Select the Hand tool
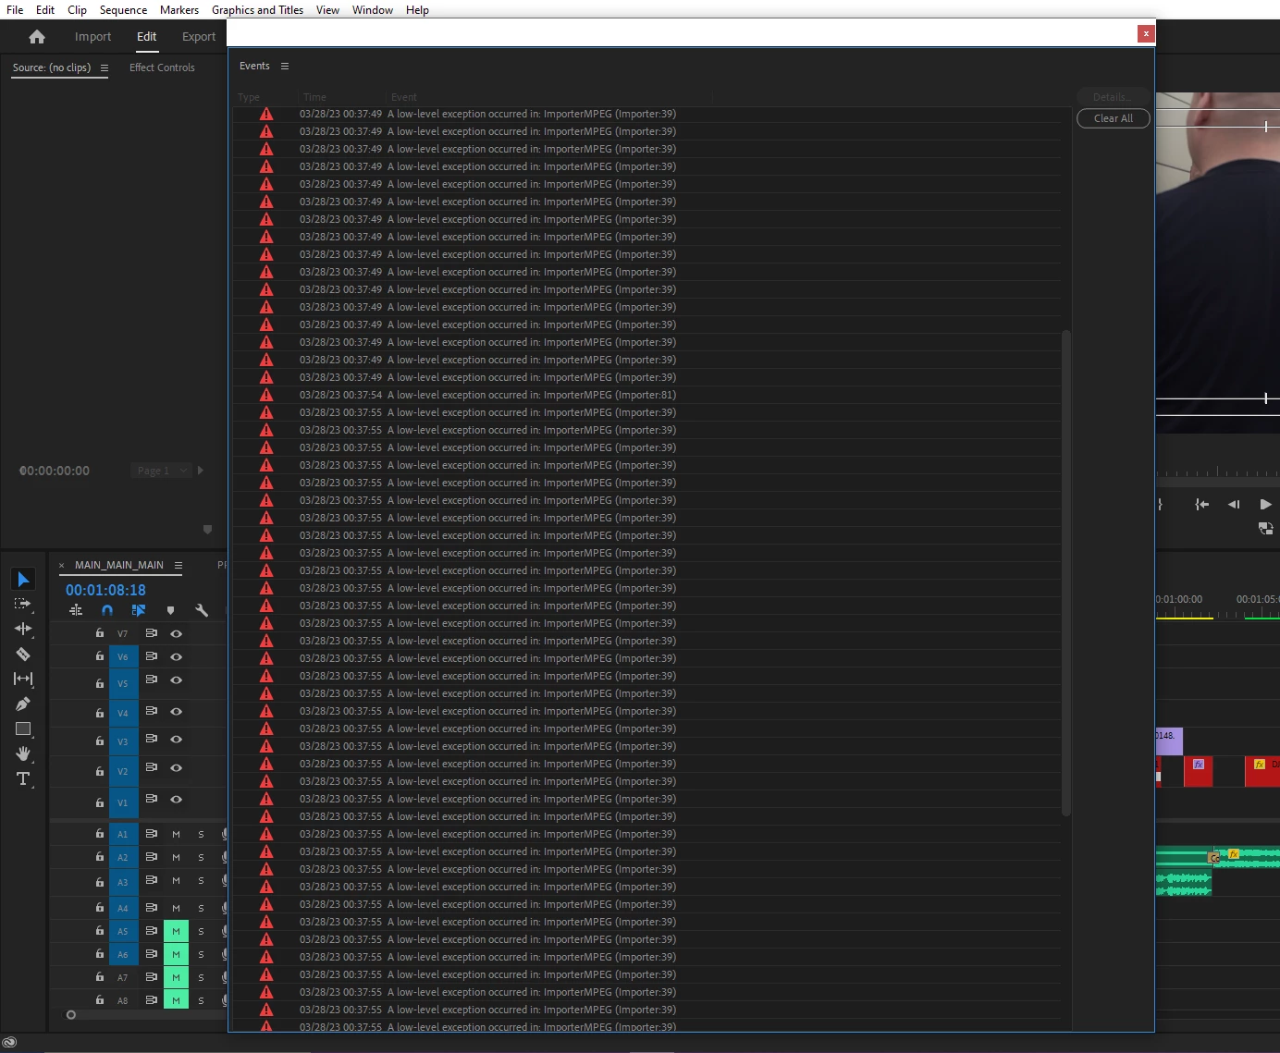 (23, 753)
